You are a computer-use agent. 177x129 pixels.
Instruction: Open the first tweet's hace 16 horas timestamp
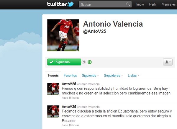(x=71, y=98)
